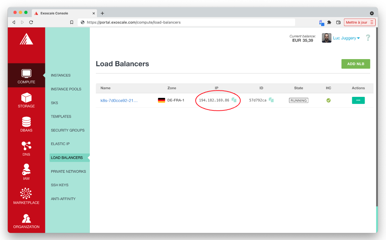Open Security Groups
Screen dimensions: 386x240
pyautogui.click(x=68, y=130)
